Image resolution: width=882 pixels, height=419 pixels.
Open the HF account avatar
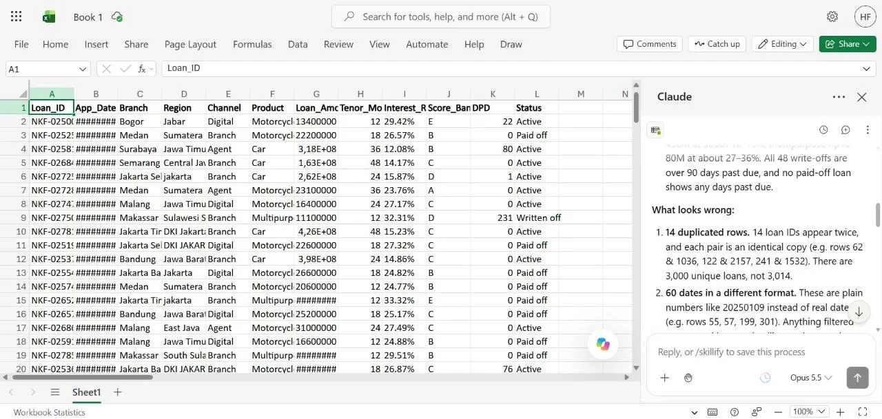(865, 17)
